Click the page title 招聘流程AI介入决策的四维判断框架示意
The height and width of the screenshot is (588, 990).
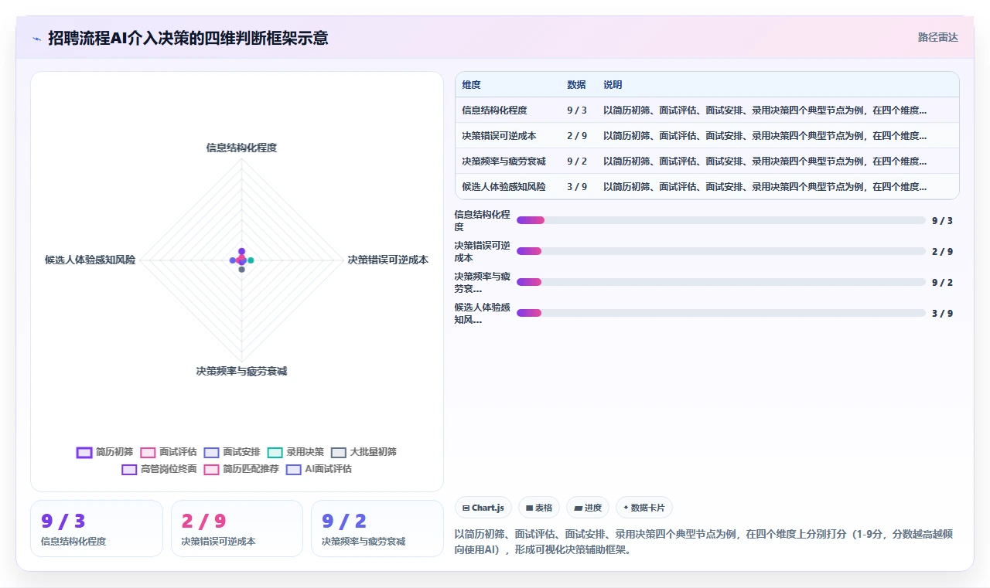point(188,38)
